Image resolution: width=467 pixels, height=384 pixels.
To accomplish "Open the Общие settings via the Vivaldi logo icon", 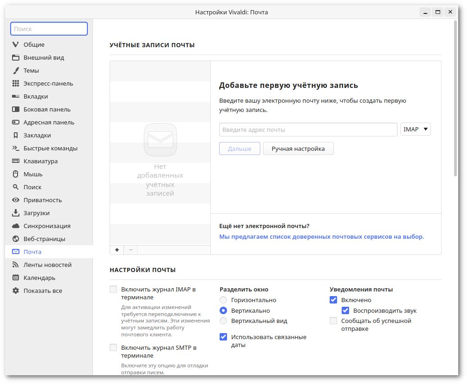I will coord(15,44).
